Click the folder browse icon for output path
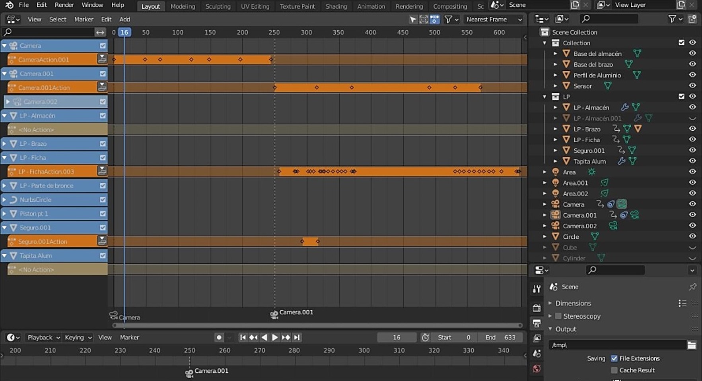 coord(692,345)
